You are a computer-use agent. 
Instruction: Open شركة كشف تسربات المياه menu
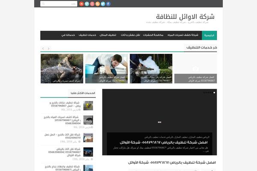click(x=183, y=35)
